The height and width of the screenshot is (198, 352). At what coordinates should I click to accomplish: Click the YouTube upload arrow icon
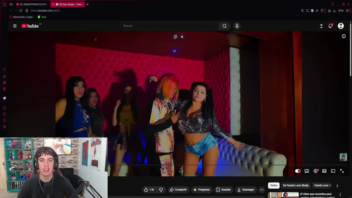tap(321, 26)
